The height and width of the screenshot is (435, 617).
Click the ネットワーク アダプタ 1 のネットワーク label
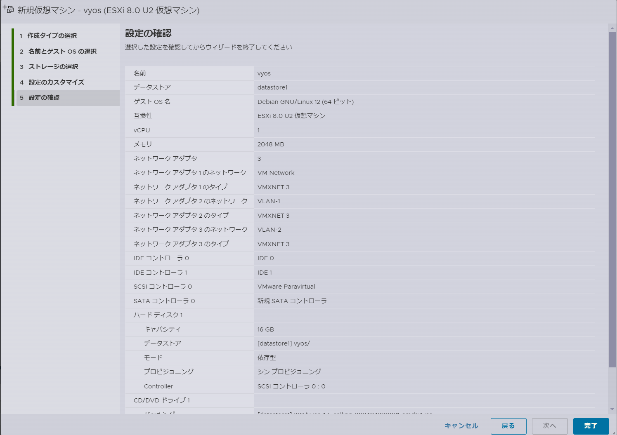[x=190, y=173]
